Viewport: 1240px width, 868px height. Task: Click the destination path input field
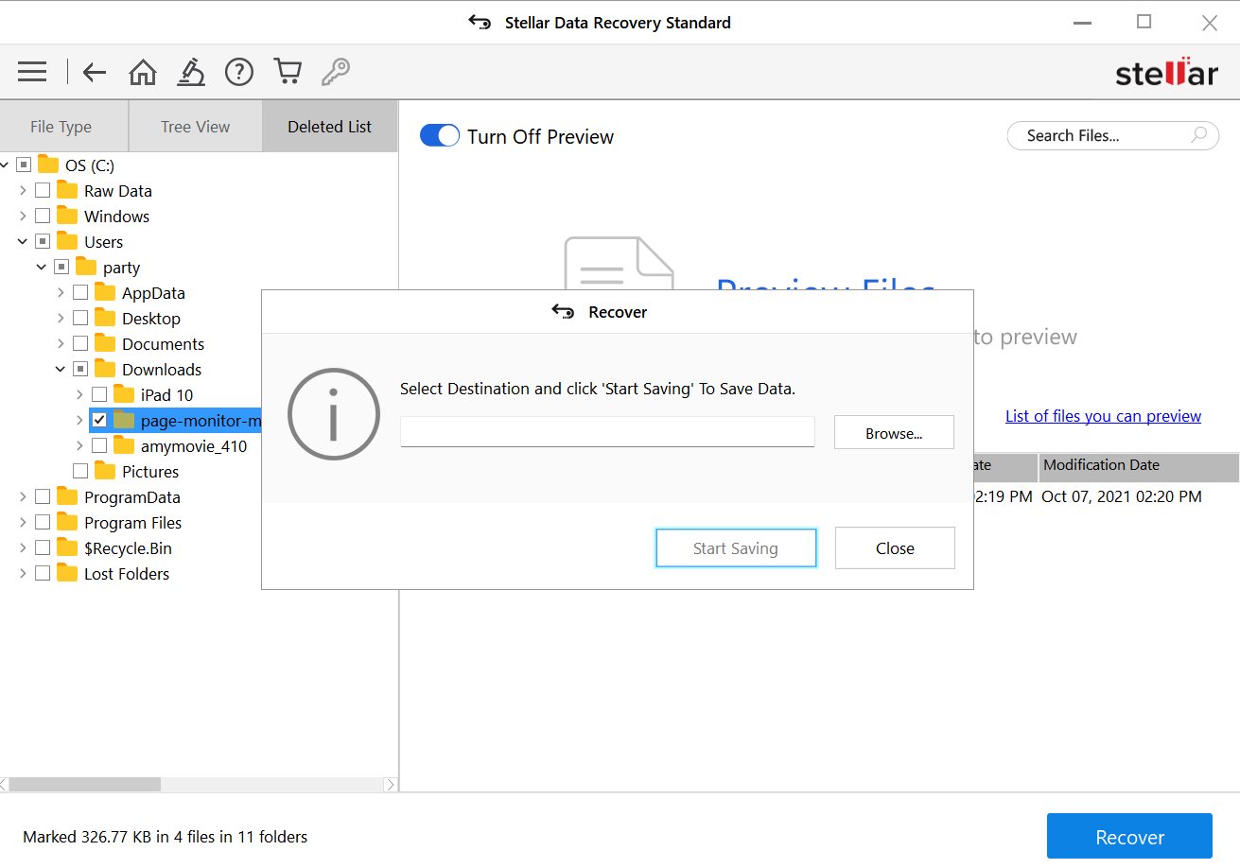pos(607,431)
